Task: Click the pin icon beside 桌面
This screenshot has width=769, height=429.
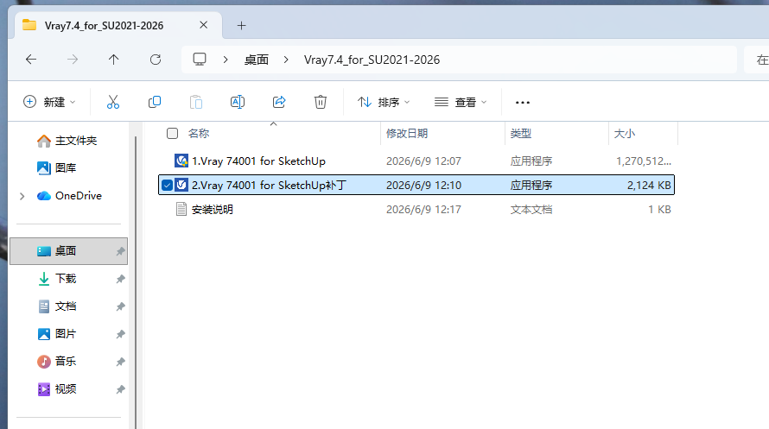Action: click(x=120, y=251)
